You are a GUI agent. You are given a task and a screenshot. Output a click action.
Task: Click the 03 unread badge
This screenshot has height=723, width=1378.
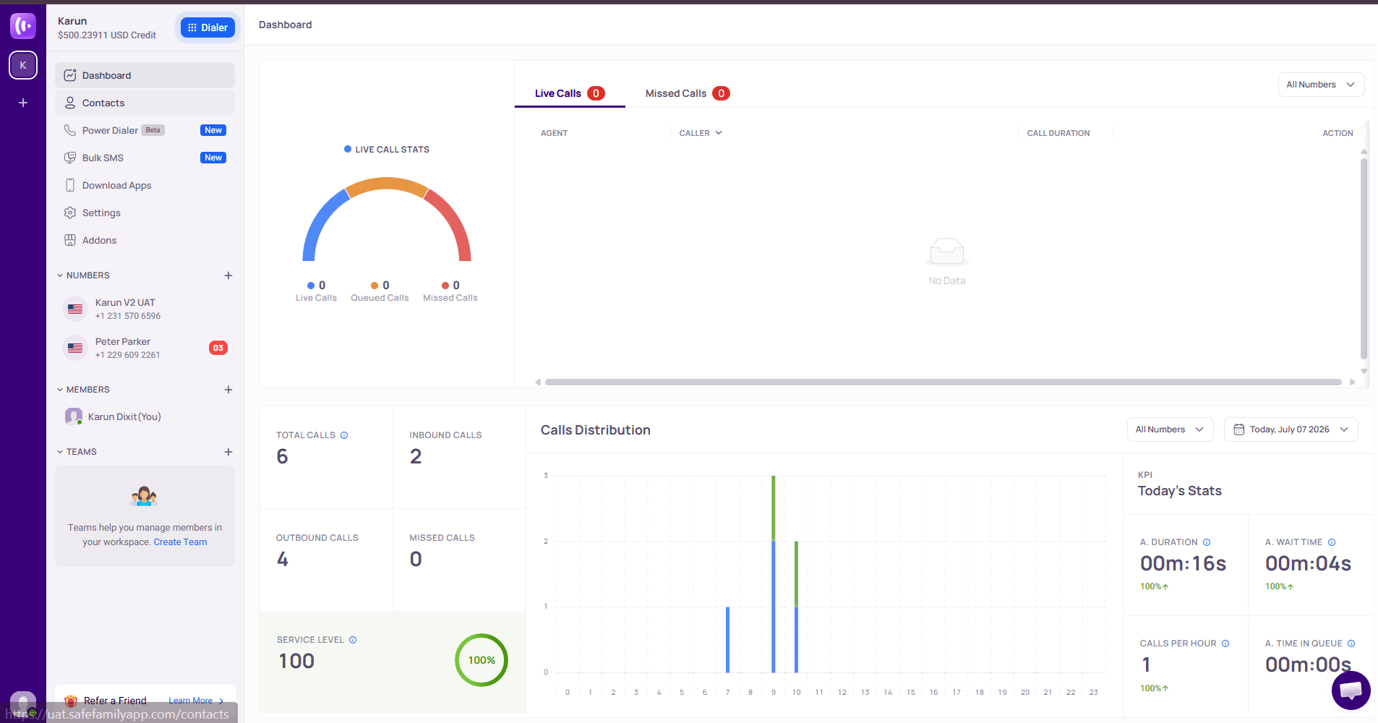(x=218, y=348)
